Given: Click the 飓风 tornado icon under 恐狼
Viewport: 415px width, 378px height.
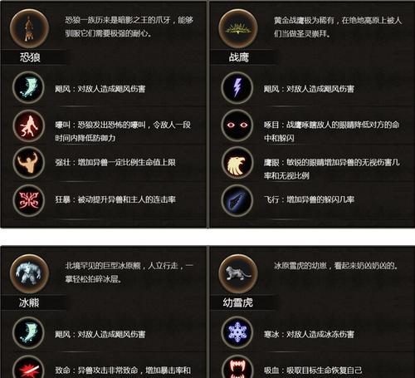Looking at the screenshot, I should point(29,87).
